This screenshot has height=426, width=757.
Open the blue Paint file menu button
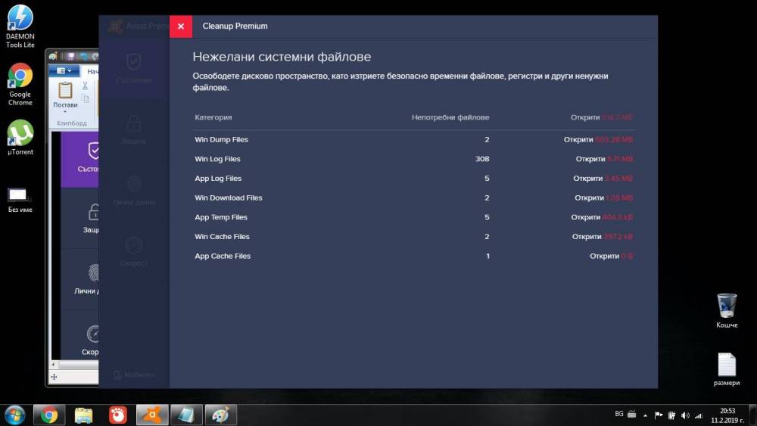point(64,71)
